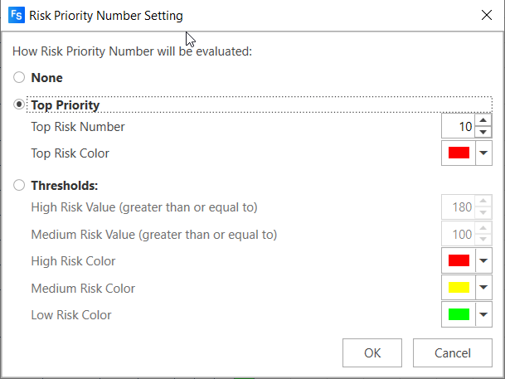Click the High Risk Value field
Screen dimensions: 505x379
pyautogui.click(x=459, y=207)
